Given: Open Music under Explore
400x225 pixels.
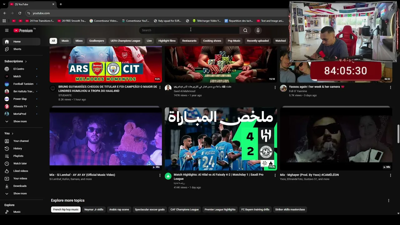Looking at the screenshot, I should click(x=21, y=212).
